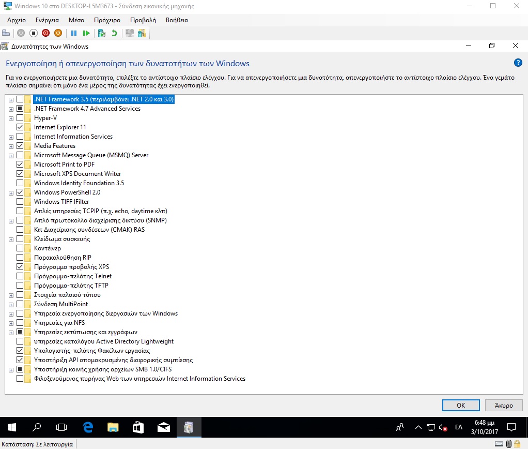The image size is (528, 449).
Task: Select Στοιχεία παλαιού τύπου label
Action: (67, 295)
